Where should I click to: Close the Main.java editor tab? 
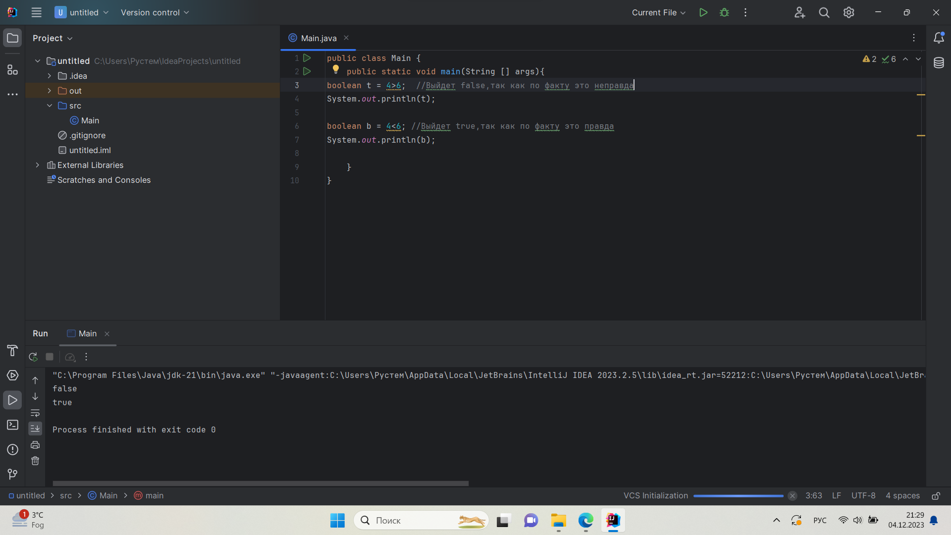(x=346, y=38)
